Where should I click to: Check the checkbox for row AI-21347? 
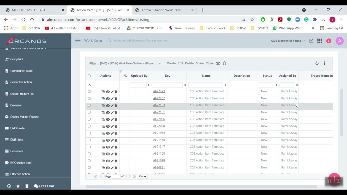pyautogui.click(x=89, y=147)
